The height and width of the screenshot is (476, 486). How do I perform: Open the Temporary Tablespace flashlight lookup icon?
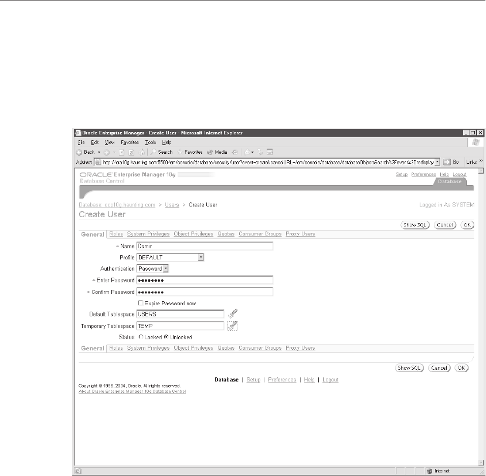[233, 326]
